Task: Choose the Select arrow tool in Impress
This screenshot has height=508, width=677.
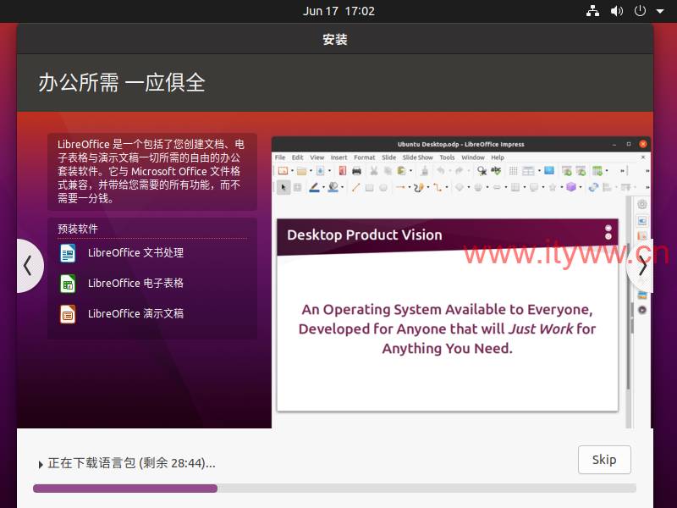Action: point(283,187)
